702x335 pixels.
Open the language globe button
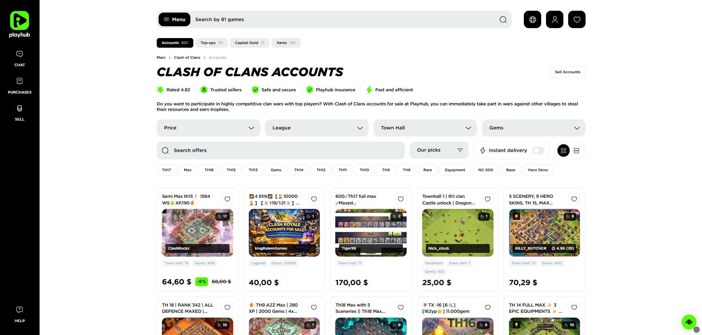pyautogui.click(x=532, y=20)
